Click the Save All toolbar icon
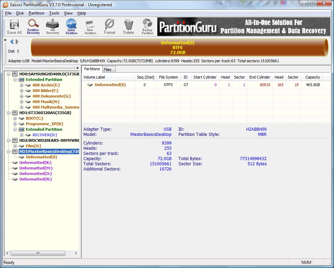This screenshot has width=334, height=268. pyautogui.click(x=14, y=27)
